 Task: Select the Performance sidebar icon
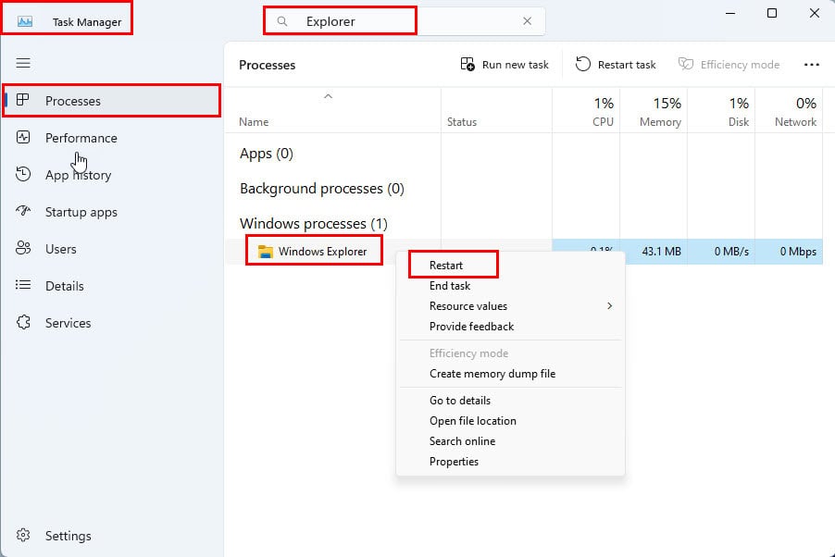coord(23,137)
